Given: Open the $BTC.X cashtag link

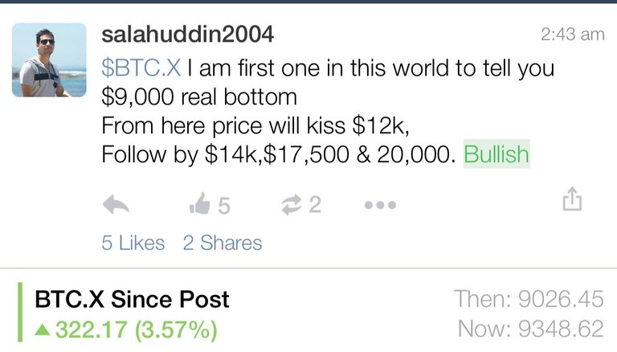Looking at the screenshot, I should coord(141,68).
